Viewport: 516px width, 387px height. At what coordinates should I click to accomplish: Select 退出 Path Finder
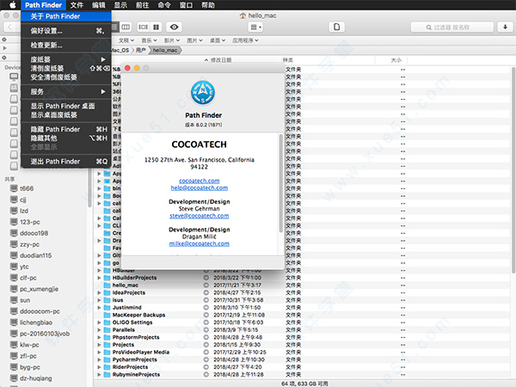tap(66, 162)
